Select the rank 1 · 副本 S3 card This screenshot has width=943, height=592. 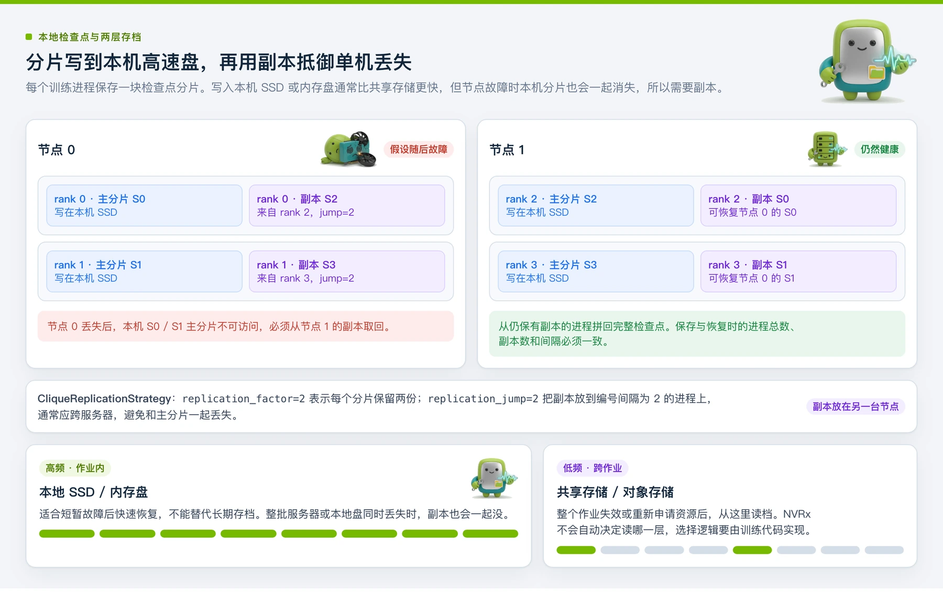click(347, 271)
